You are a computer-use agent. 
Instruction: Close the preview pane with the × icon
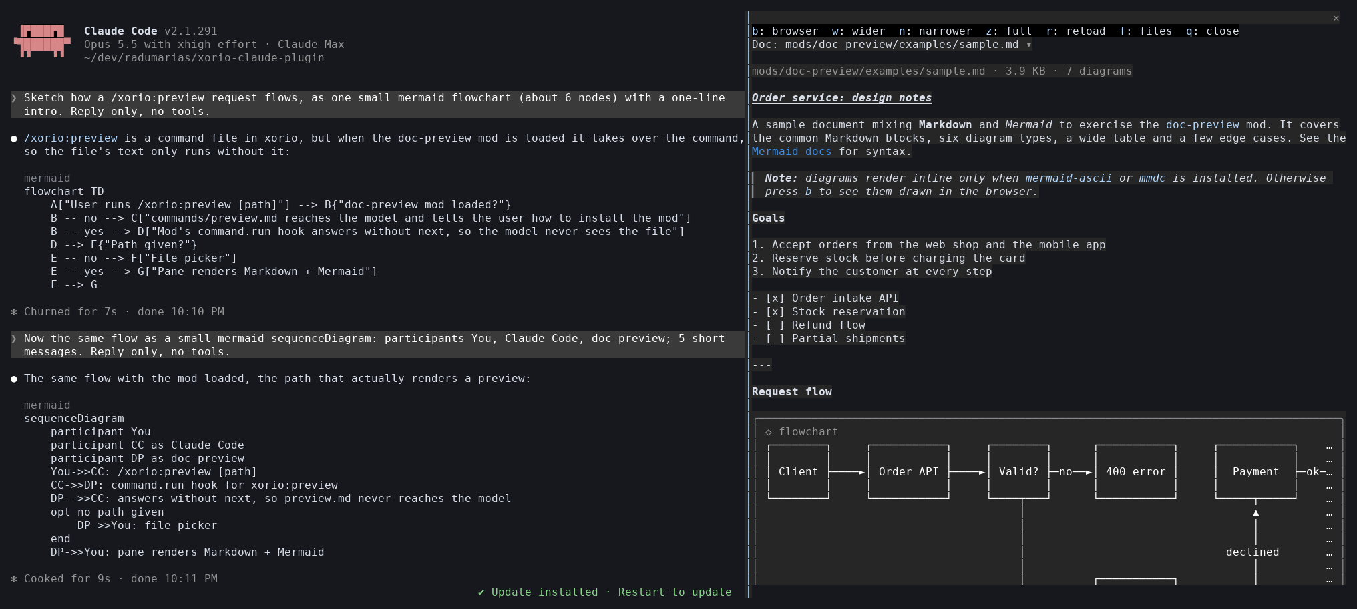(1336, 18)
